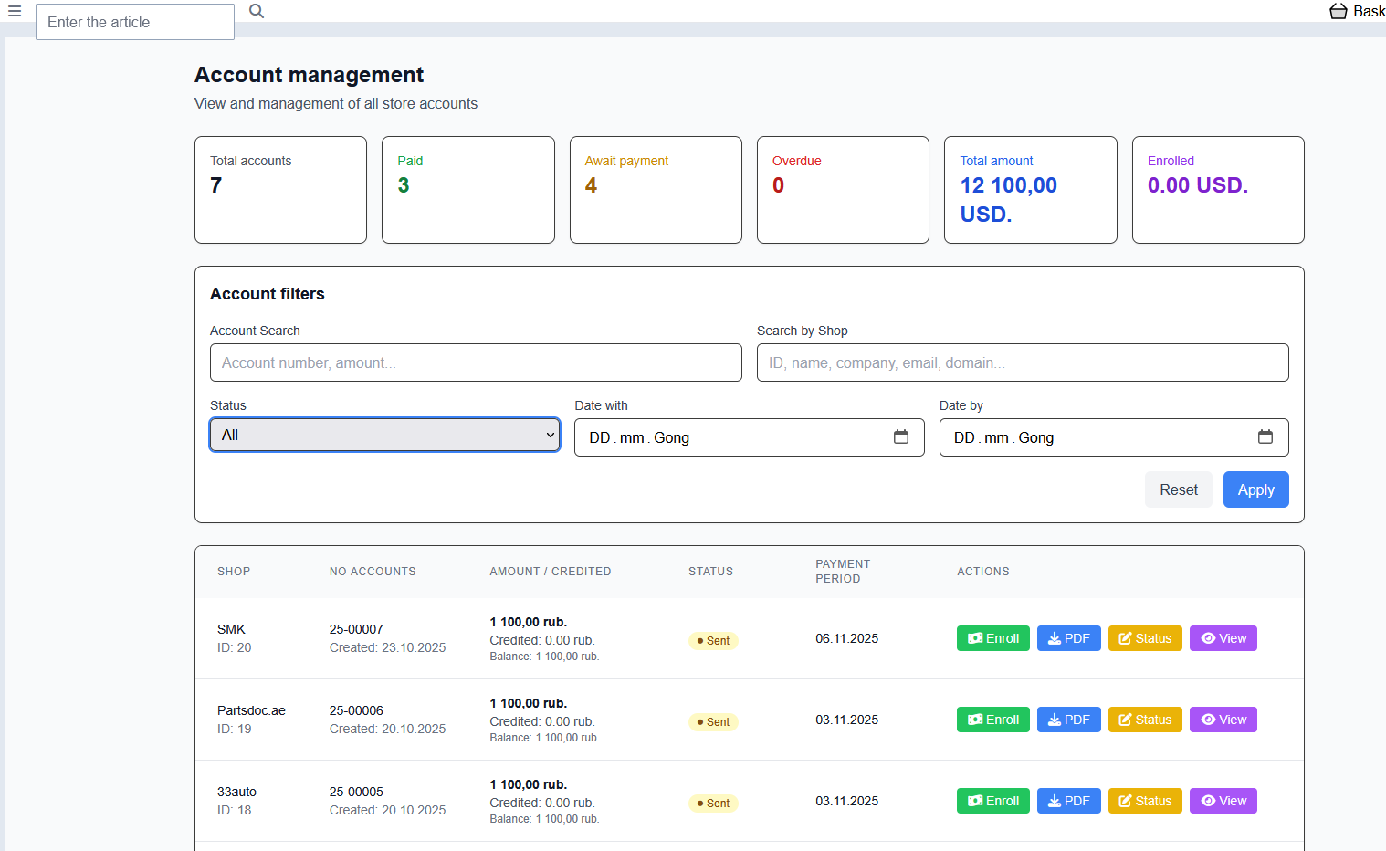Download PDF for Partsdoc.ae account

coord(1068,720)
